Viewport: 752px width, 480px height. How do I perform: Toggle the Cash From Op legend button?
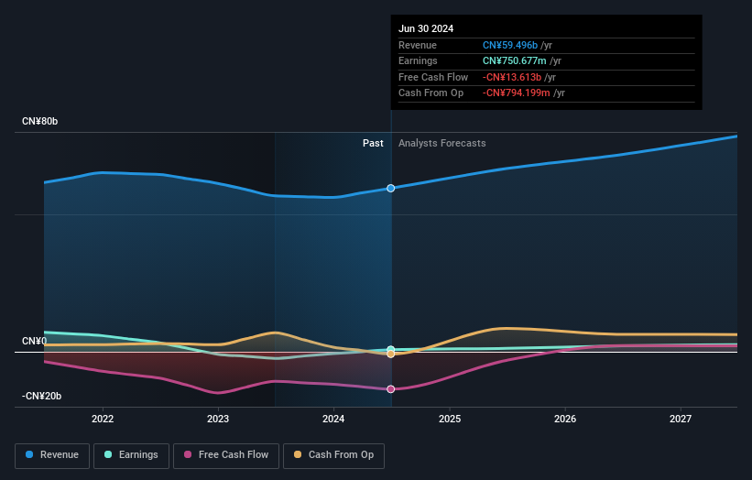[333, 455]
